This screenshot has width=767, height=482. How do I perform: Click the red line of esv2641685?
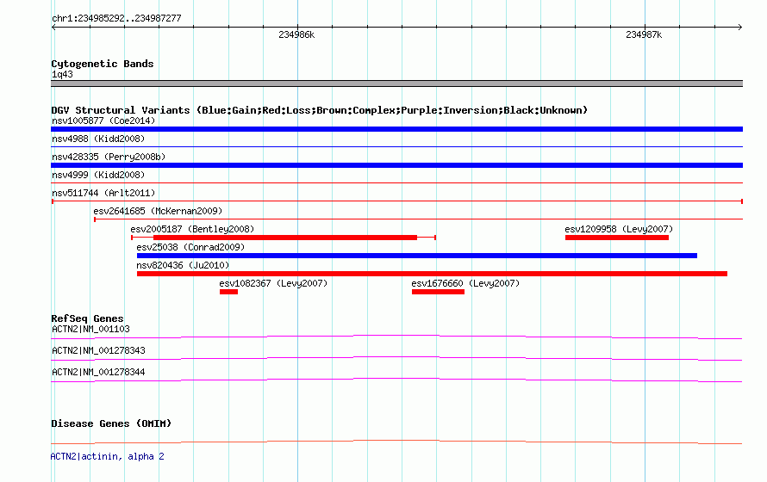point(418,219)
